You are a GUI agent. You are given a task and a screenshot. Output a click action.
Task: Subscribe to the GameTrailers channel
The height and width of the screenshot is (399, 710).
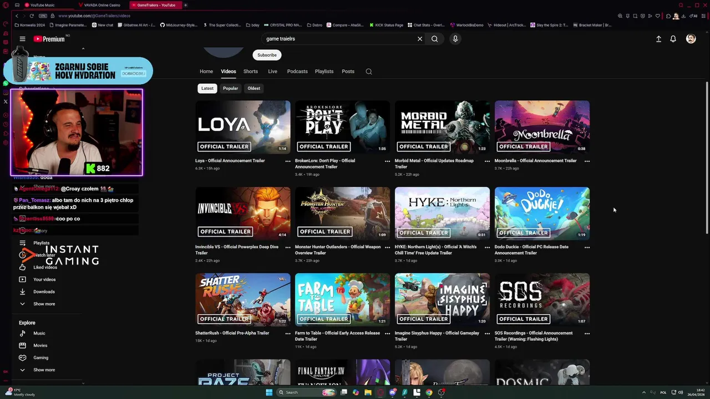point(267,55)
